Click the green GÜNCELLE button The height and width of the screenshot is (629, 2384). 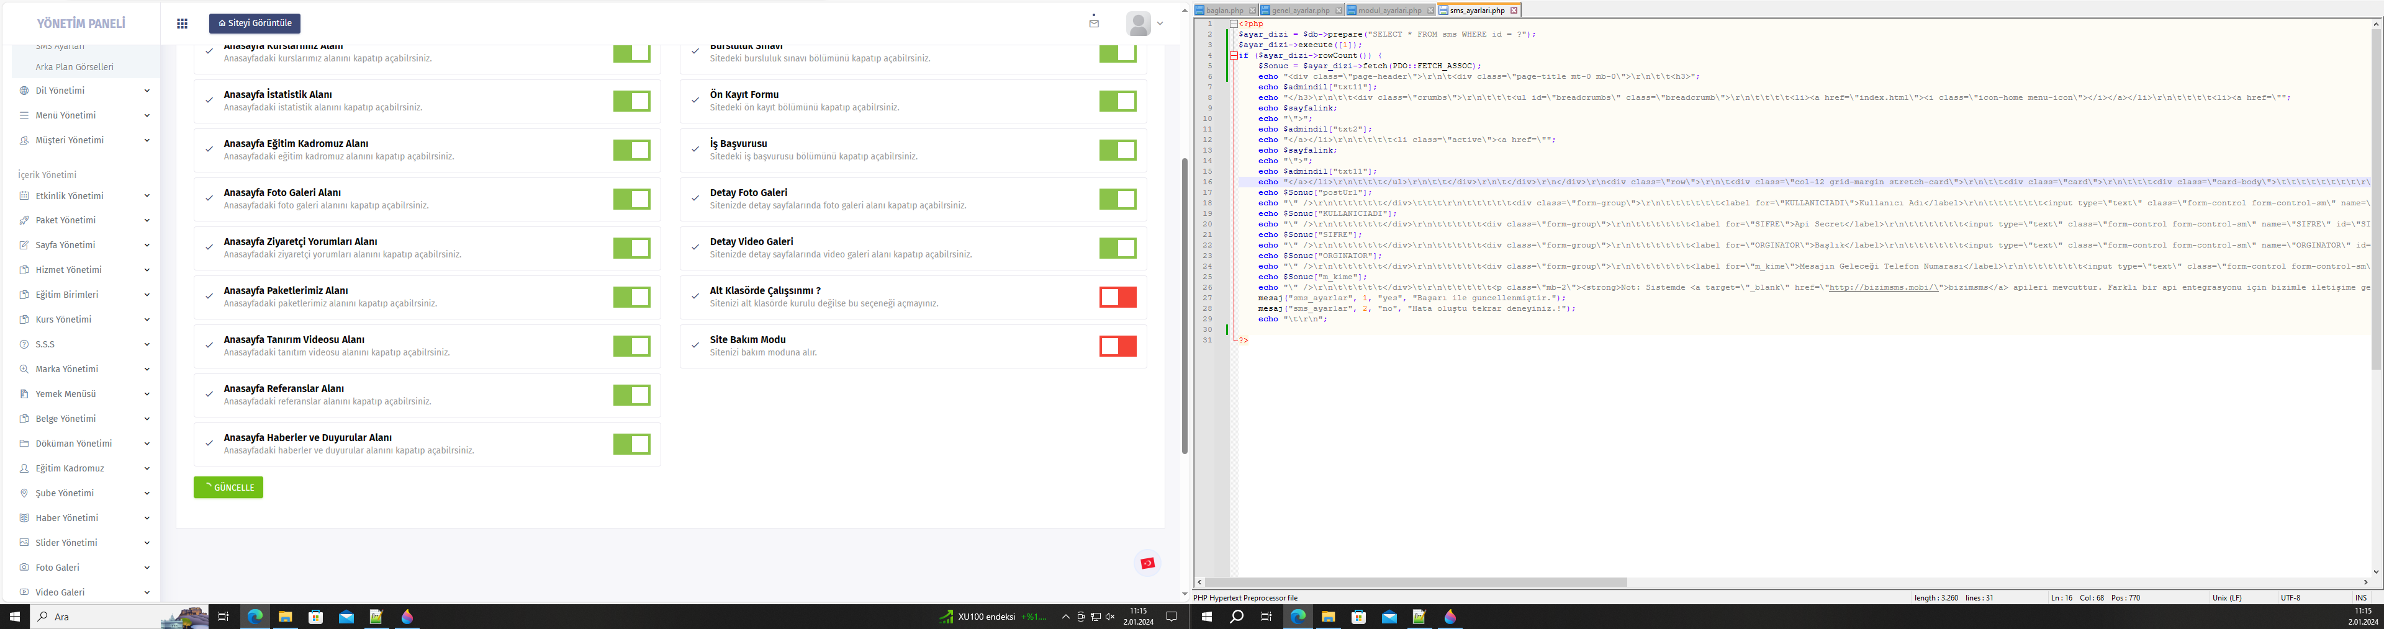(x=228, y=488)
